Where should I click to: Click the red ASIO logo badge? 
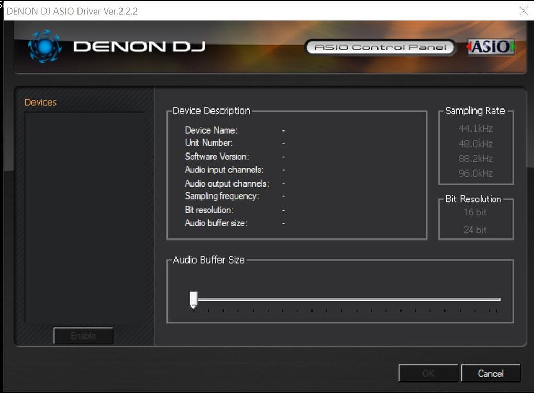491,47
